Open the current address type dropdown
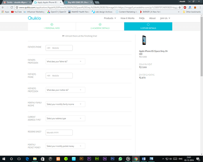 (x=65, y=118)
